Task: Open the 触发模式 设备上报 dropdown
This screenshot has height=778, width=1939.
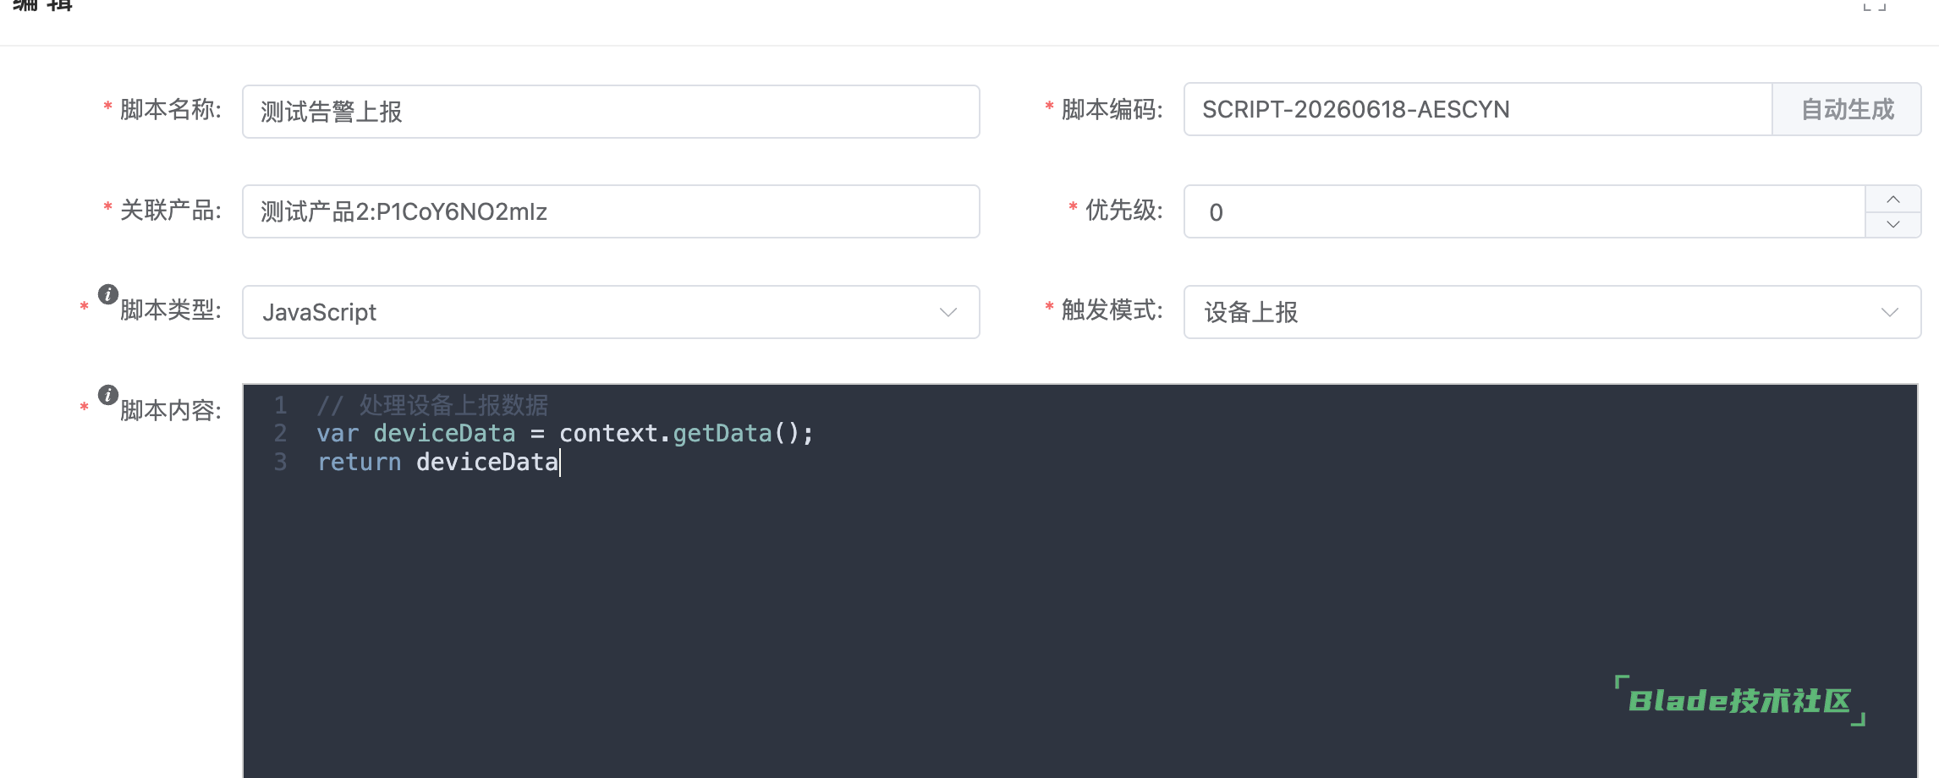Action: point(1552,312)
